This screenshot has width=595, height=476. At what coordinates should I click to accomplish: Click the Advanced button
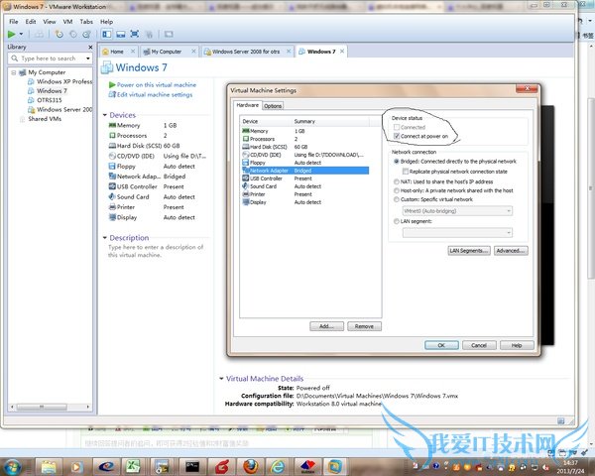(x=511, y=251)
